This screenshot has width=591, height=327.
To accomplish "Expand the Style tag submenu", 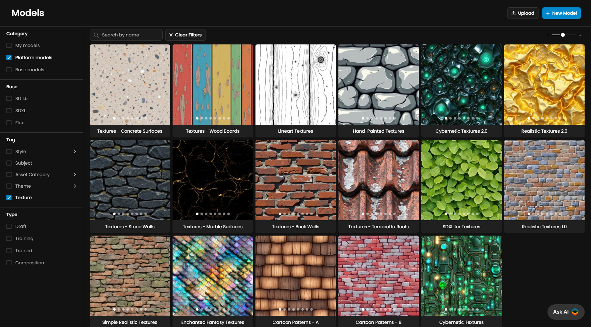I will click(75, 152).
